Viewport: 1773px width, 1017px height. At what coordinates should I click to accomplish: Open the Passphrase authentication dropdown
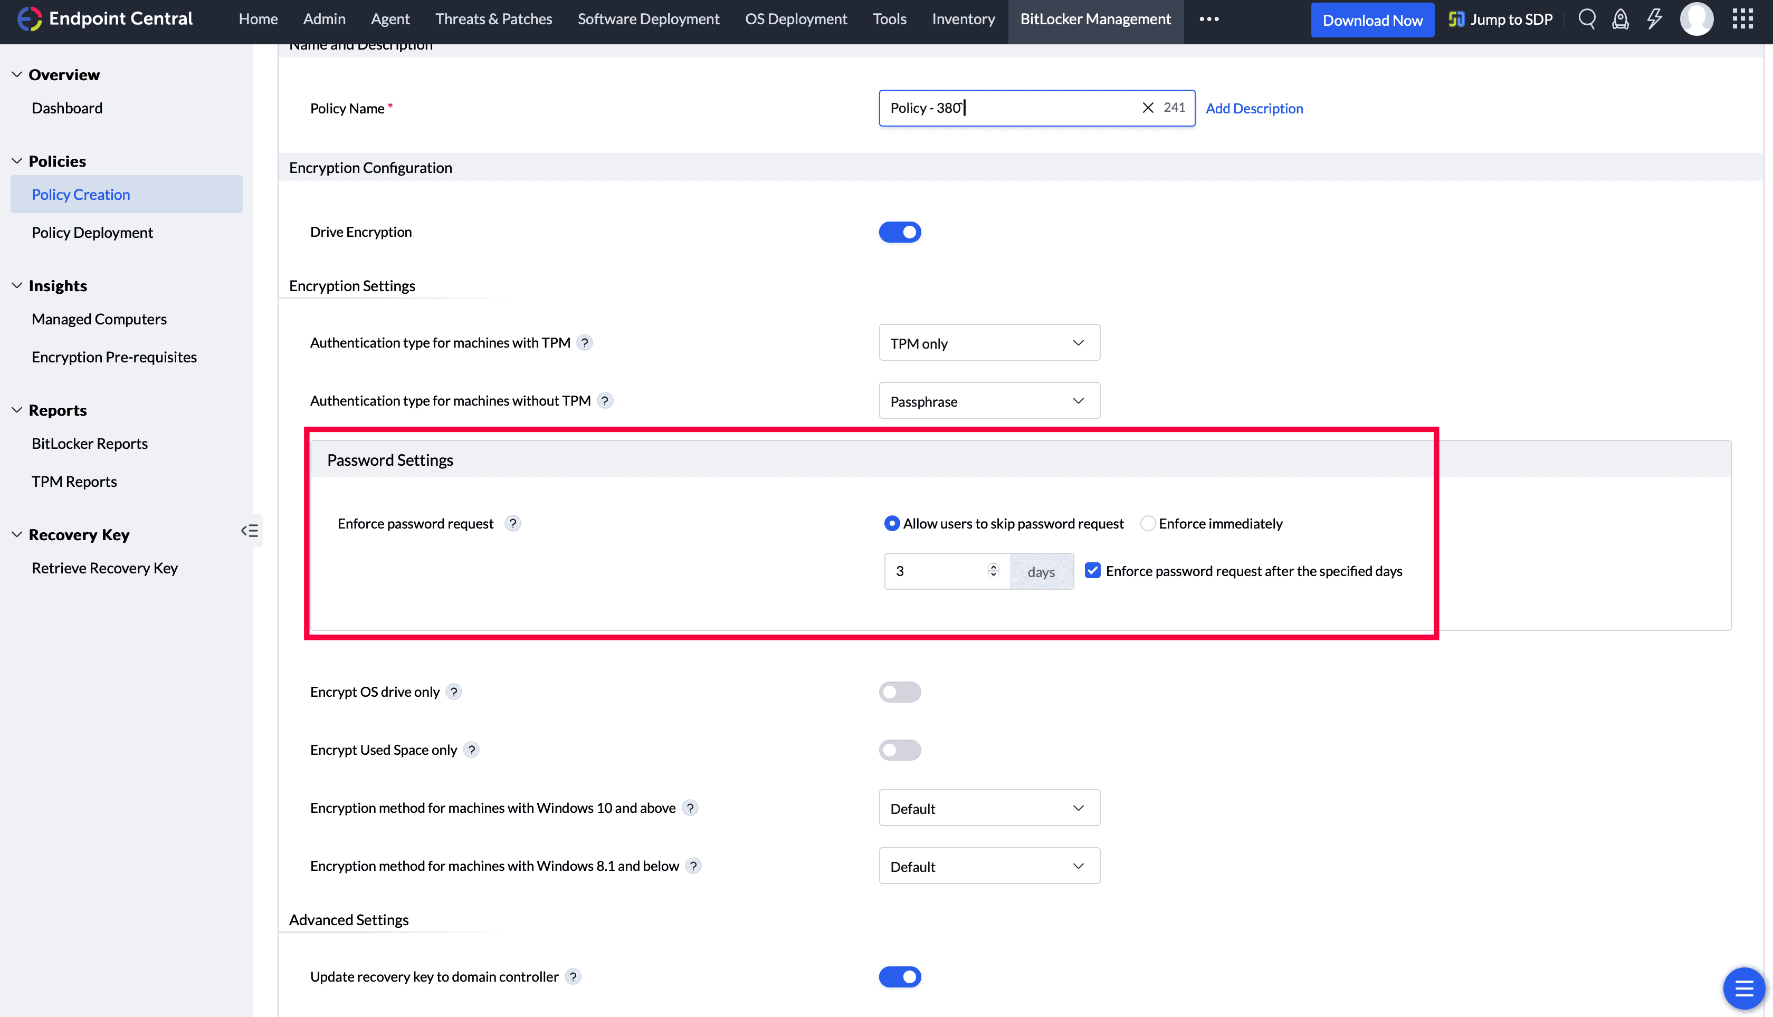click(989, 401)
